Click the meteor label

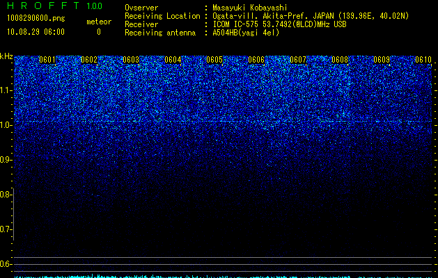pyautogui.click(x=99, y=22)
